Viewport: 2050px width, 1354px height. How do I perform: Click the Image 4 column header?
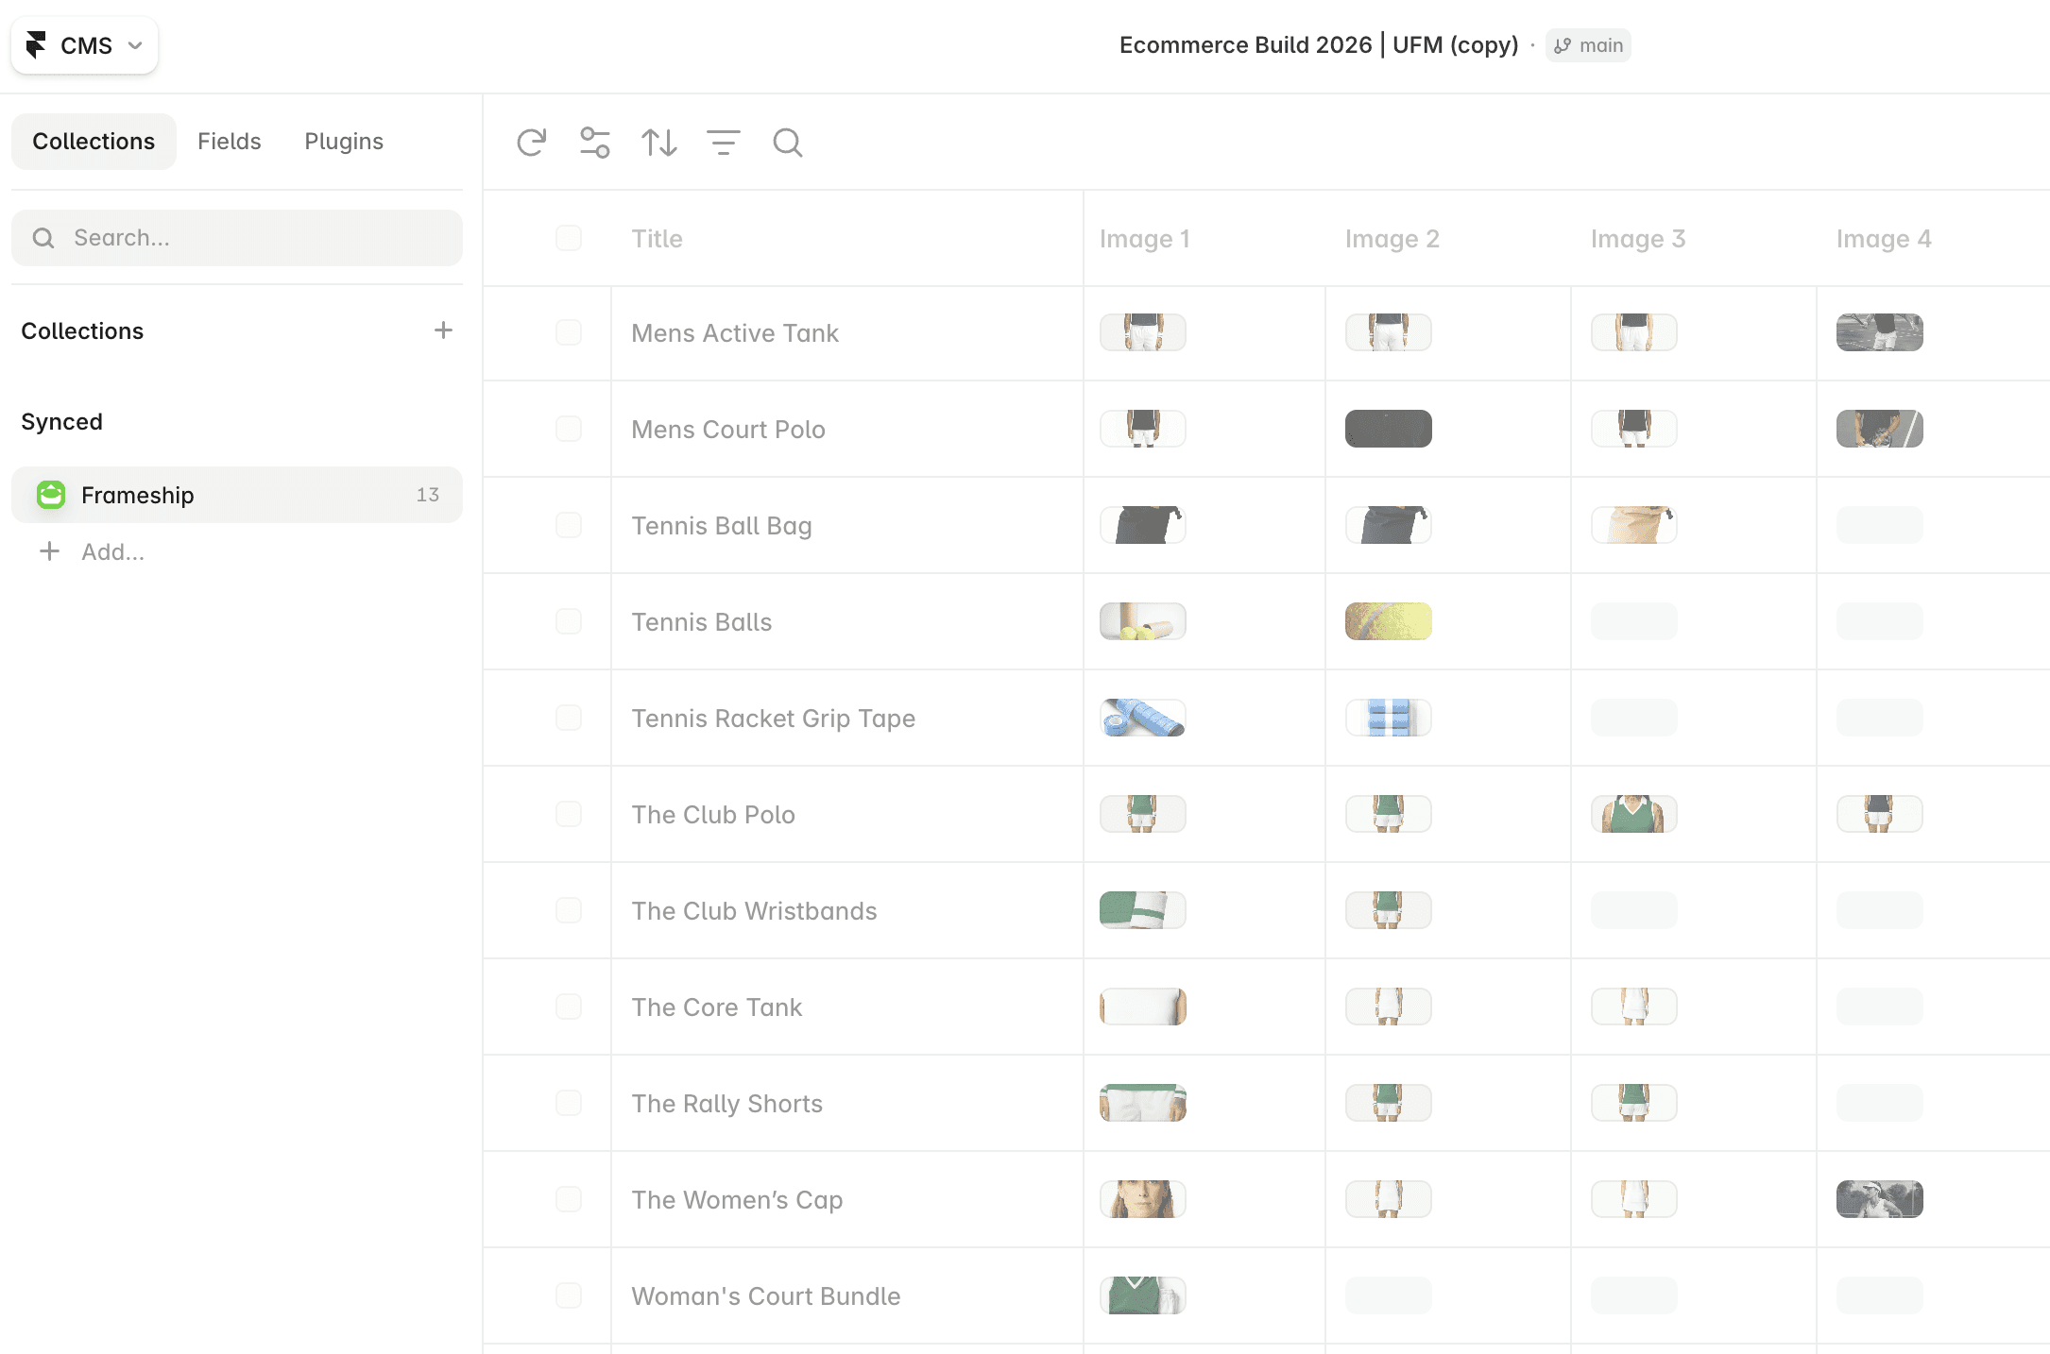point(1883,239)
